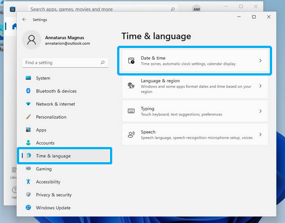
Task: Click the annatarion@outlook.com email
Action: click(67, 44)
